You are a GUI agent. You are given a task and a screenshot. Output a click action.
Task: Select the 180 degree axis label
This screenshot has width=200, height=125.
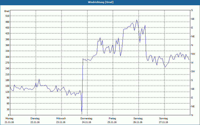[x=7, y=80]
